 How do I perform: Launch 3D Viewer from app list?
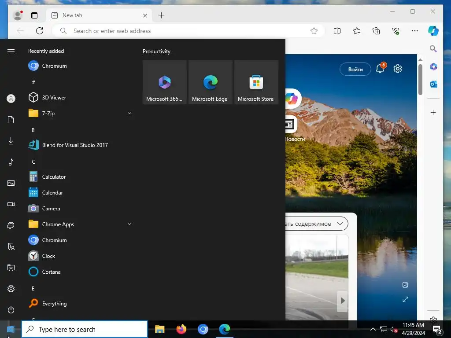pos(80,97)
